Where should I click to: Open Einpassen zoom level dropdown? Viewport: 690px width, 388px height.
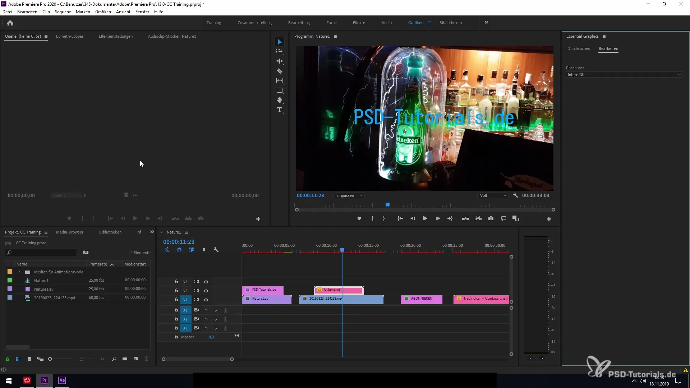pyautogui.click(x=349, y=195)
